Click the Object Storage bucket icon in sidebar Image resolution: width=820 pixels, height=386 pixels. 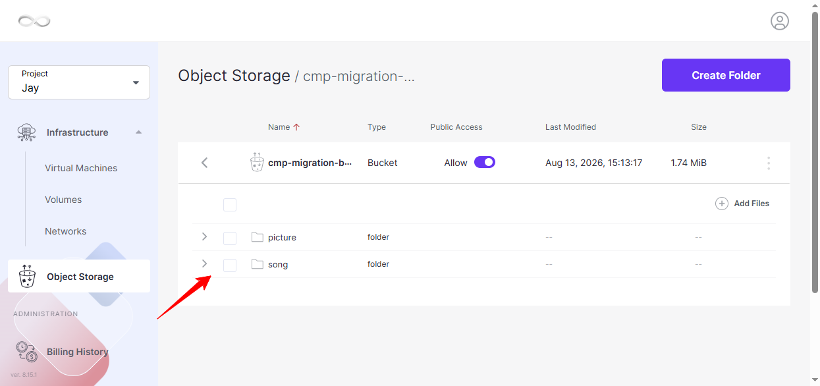27,276
